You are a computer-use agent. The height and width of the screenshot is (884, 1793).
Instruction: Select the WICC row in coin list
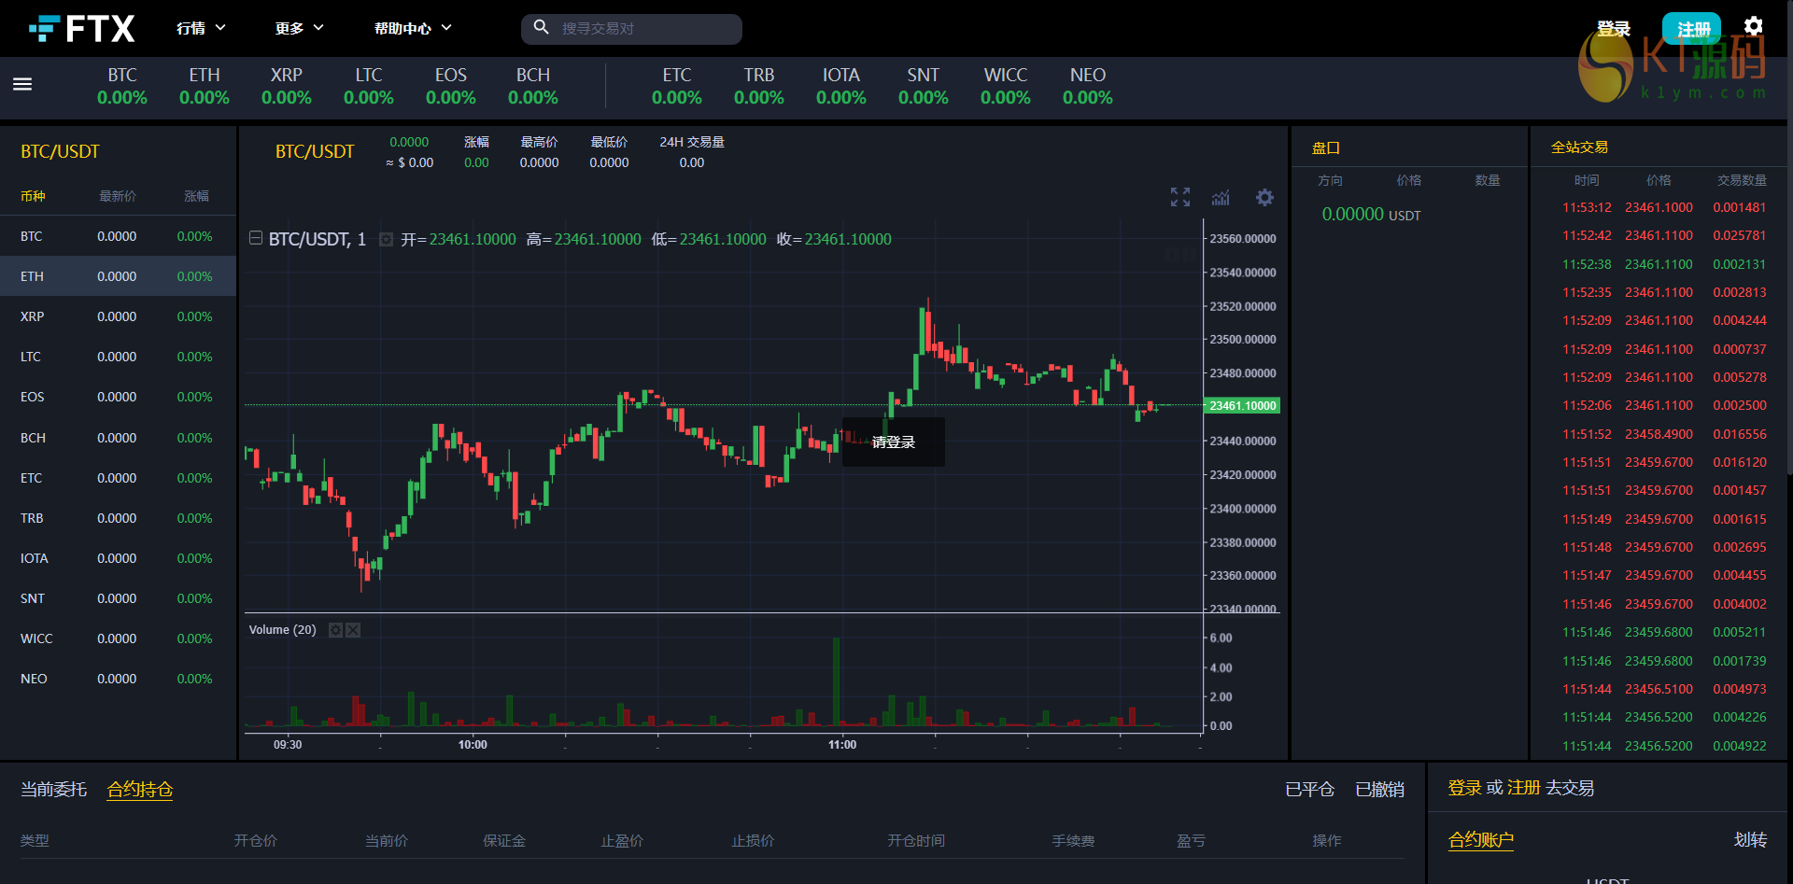(118, 638)
